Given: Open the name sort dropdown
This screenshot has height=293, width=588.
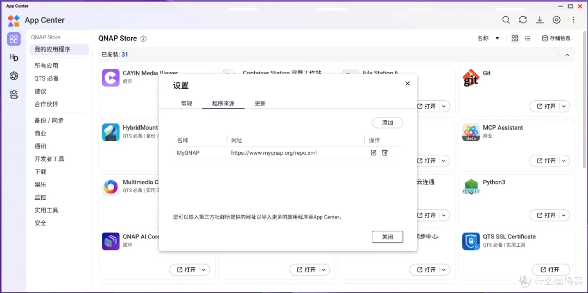Looking at the screenshot, I should click(x=488, y=38).
